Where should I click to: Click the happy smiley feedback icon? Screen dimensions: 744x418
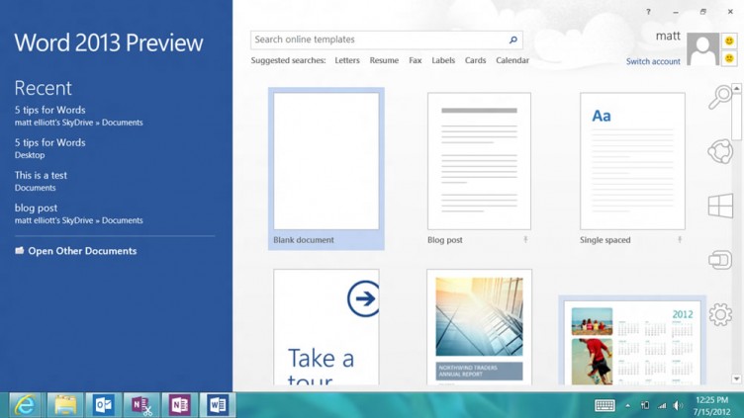coord(729,41)
